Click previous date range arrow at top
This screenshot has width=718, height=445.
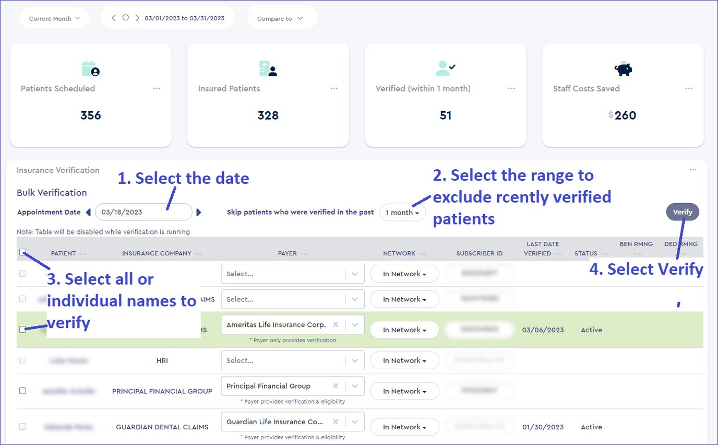pyautogui.click(x=114, y=18)
